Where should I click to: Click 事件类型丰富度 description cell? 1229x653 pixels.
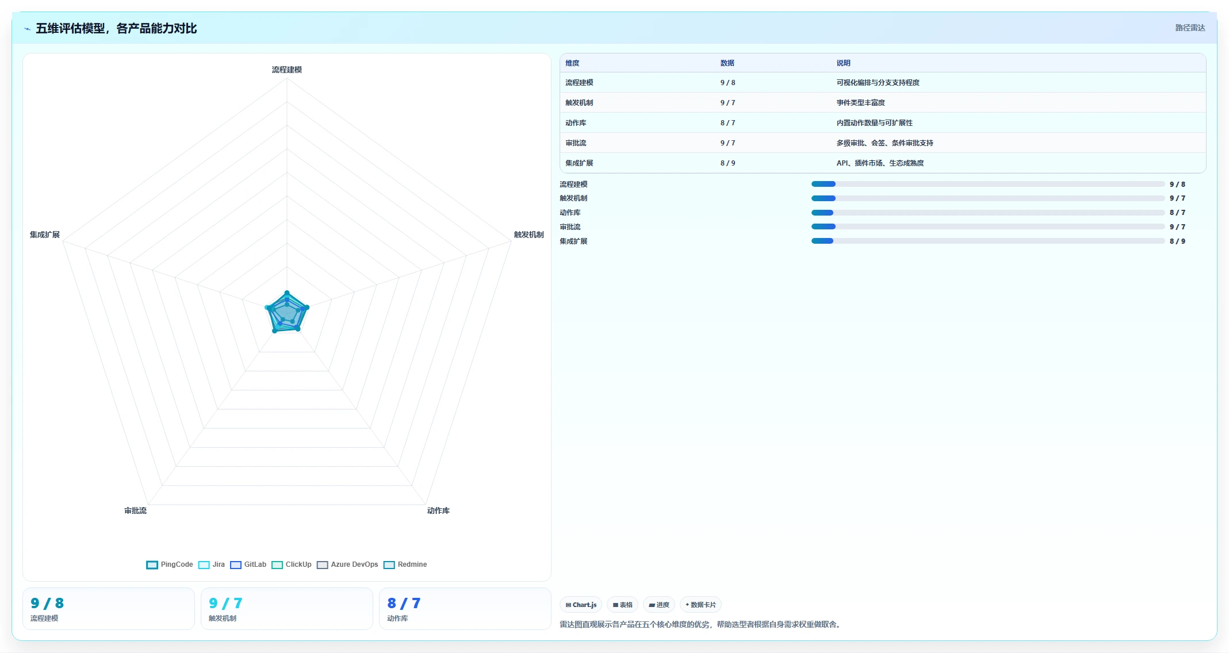pos(860,103)
